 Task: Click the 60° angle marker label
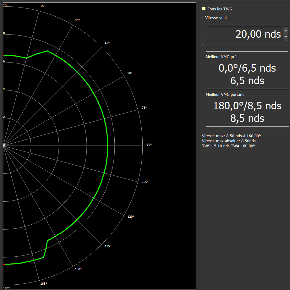tap(130, 73)
